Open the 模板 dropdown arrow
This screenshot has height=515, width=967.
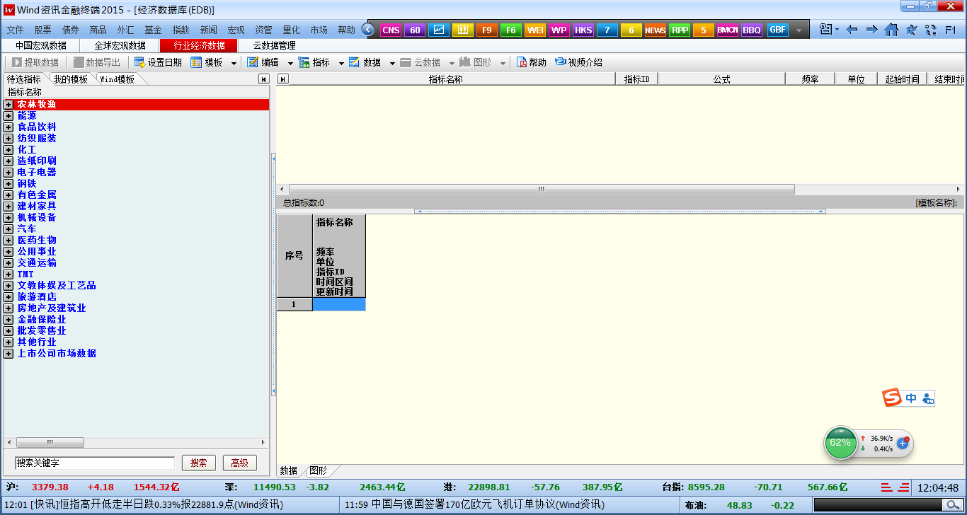(234, 63)
